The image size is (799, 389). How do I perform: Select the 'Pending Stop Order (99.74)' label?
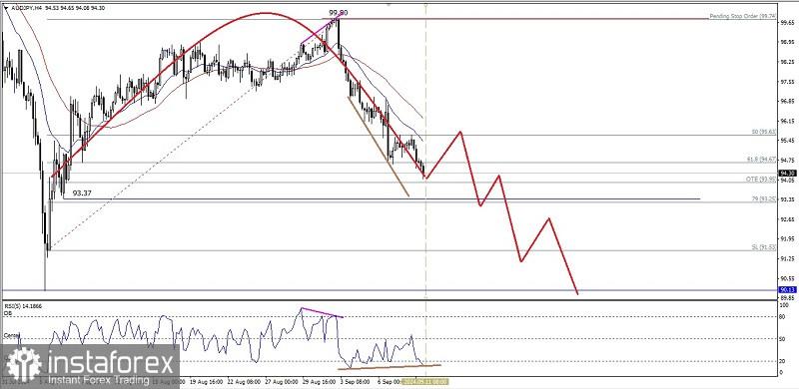point(743,16)
